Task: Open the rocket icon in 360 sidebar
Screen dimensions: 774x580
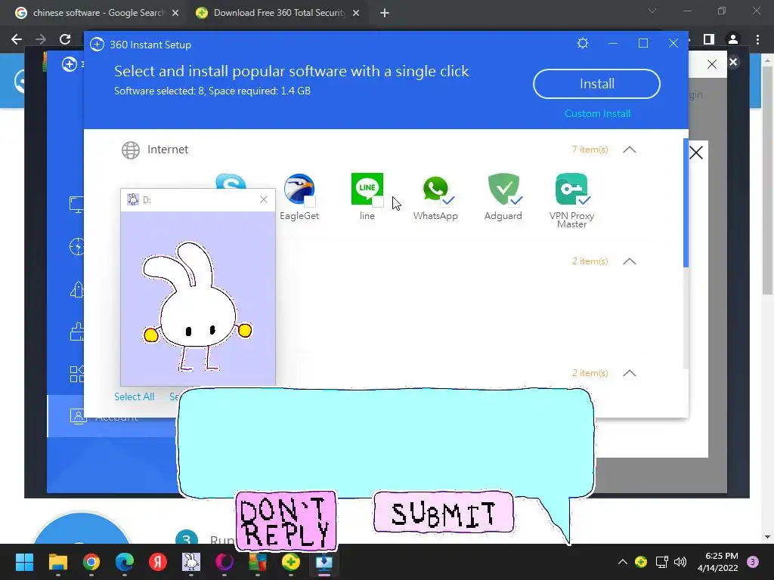Action: [77, 289]
